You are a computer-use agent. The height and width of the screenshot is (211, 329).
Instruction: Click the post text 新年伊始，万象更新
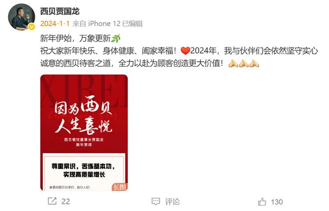[x=75, y=38]
